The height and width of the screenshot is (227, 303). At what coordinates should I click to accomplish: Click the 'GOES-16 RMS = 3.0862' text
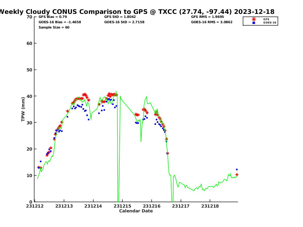[x=212, y=22]
